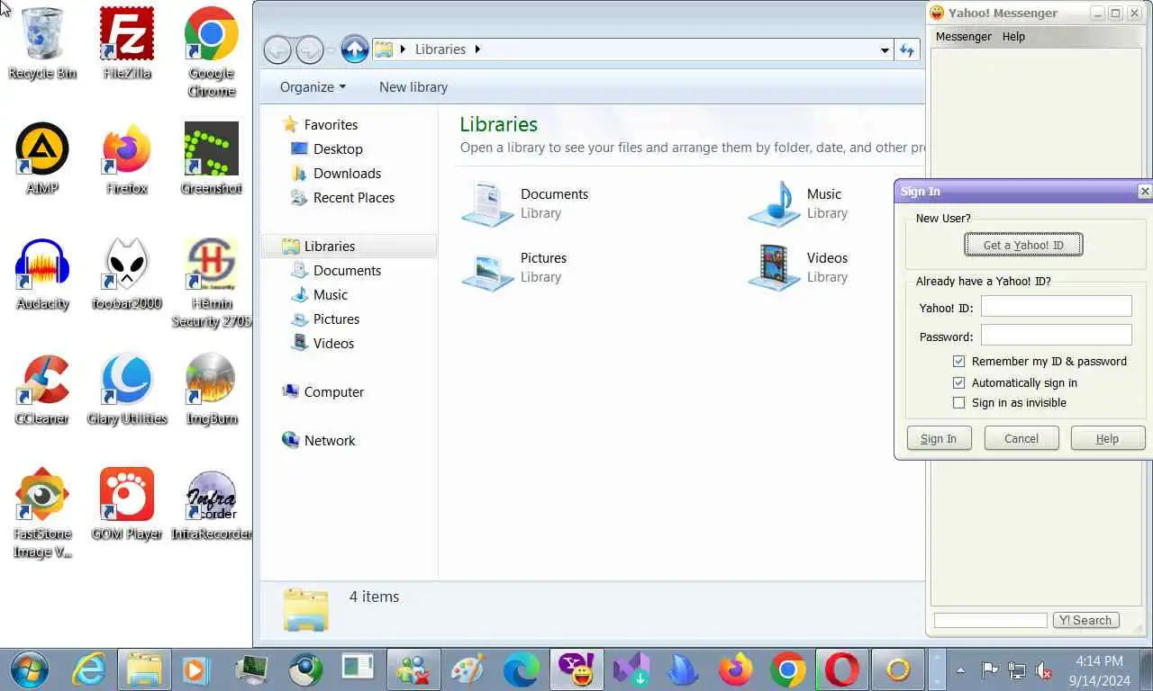Image resolution: width=1153 pixels, height=691 pixels.
Task: Launch Greenshot from the desktop
Action: tap(211, 158)
